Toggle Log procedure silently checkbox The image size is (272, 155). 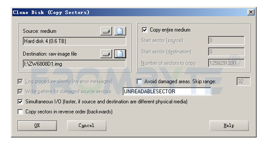pos(20,82)
